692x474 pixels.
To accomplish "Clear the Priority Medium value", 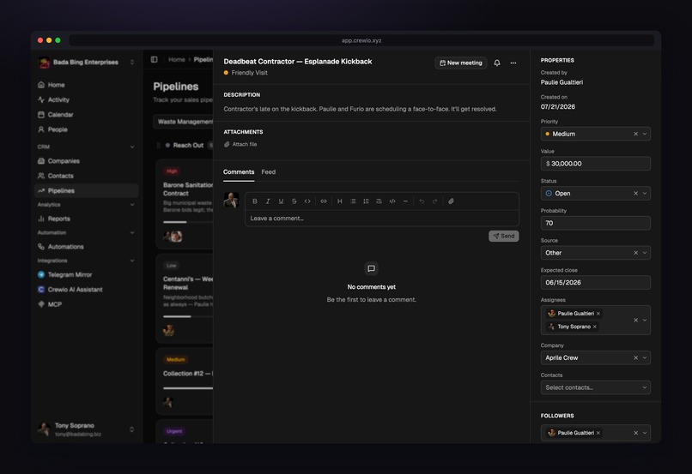I will [x=636, y=134].
